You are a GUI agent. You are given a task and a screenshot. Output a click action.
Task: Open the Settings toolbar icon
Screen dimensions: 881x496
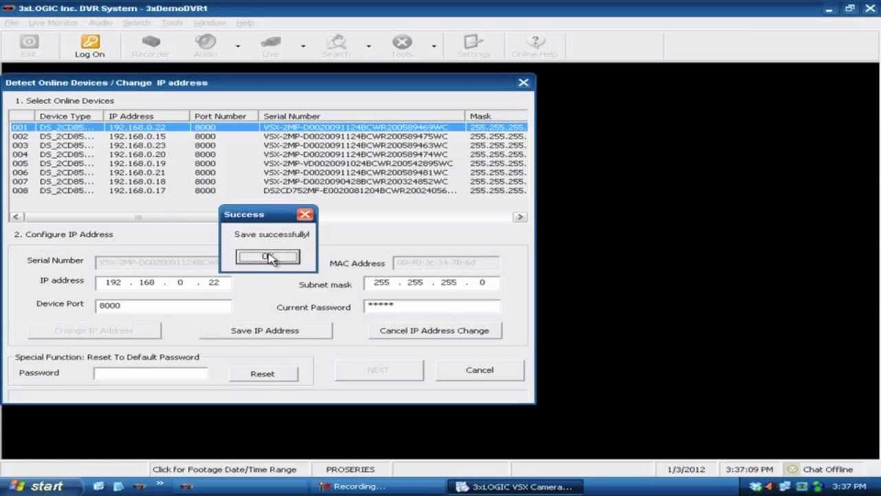pos(474,45)
